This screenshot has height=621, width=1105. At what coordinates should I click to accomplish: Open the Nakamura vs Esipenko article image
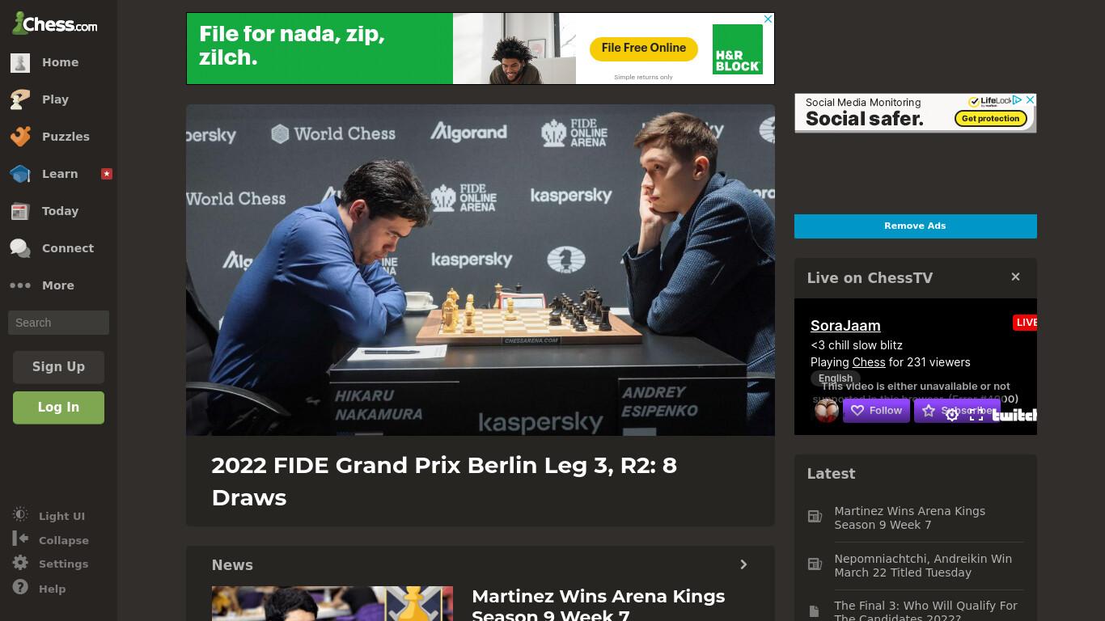click(x=481, y=270)
